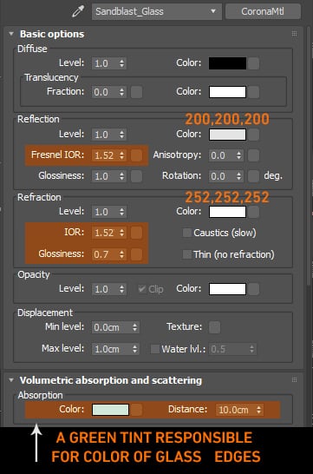Click the Rotation spinner arrows
Screen dimensions: 313x474
click(239, 176)
